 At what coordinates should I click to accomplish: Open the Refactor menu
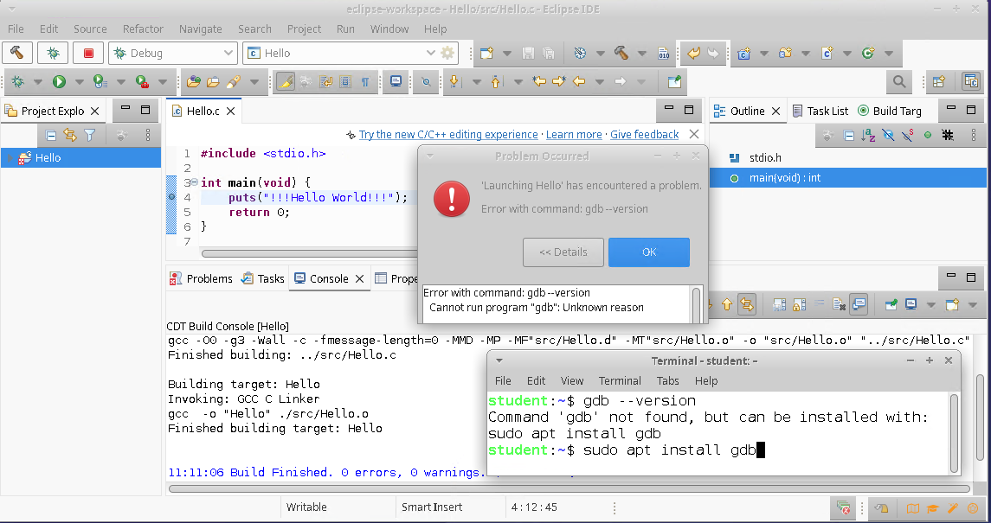pyautogui.click(x=143, y=29)
